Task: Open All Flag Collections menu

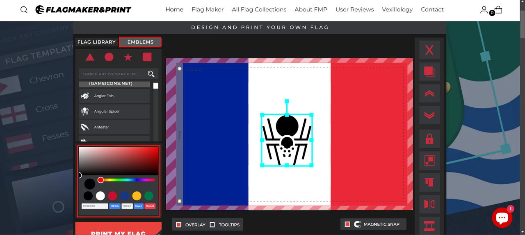Action: pos(259,9)
